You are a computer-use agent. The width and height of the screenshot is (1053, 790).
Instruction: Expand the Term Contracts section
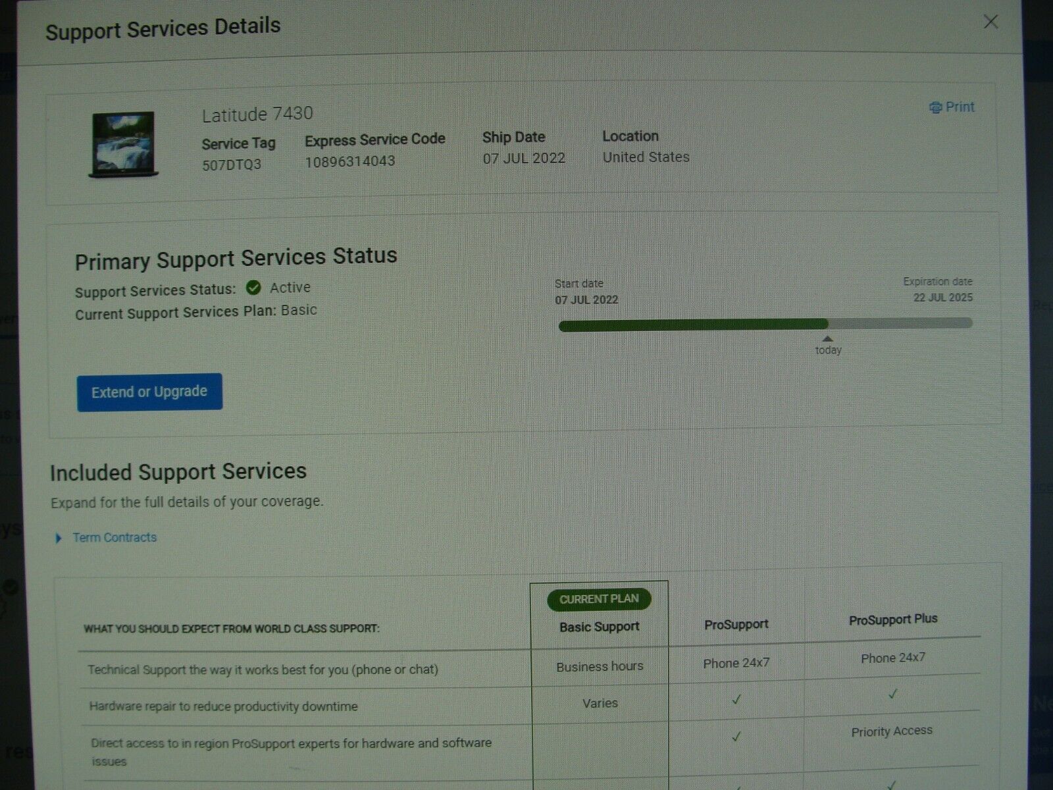pyautogui.click(x=113, y=537)
